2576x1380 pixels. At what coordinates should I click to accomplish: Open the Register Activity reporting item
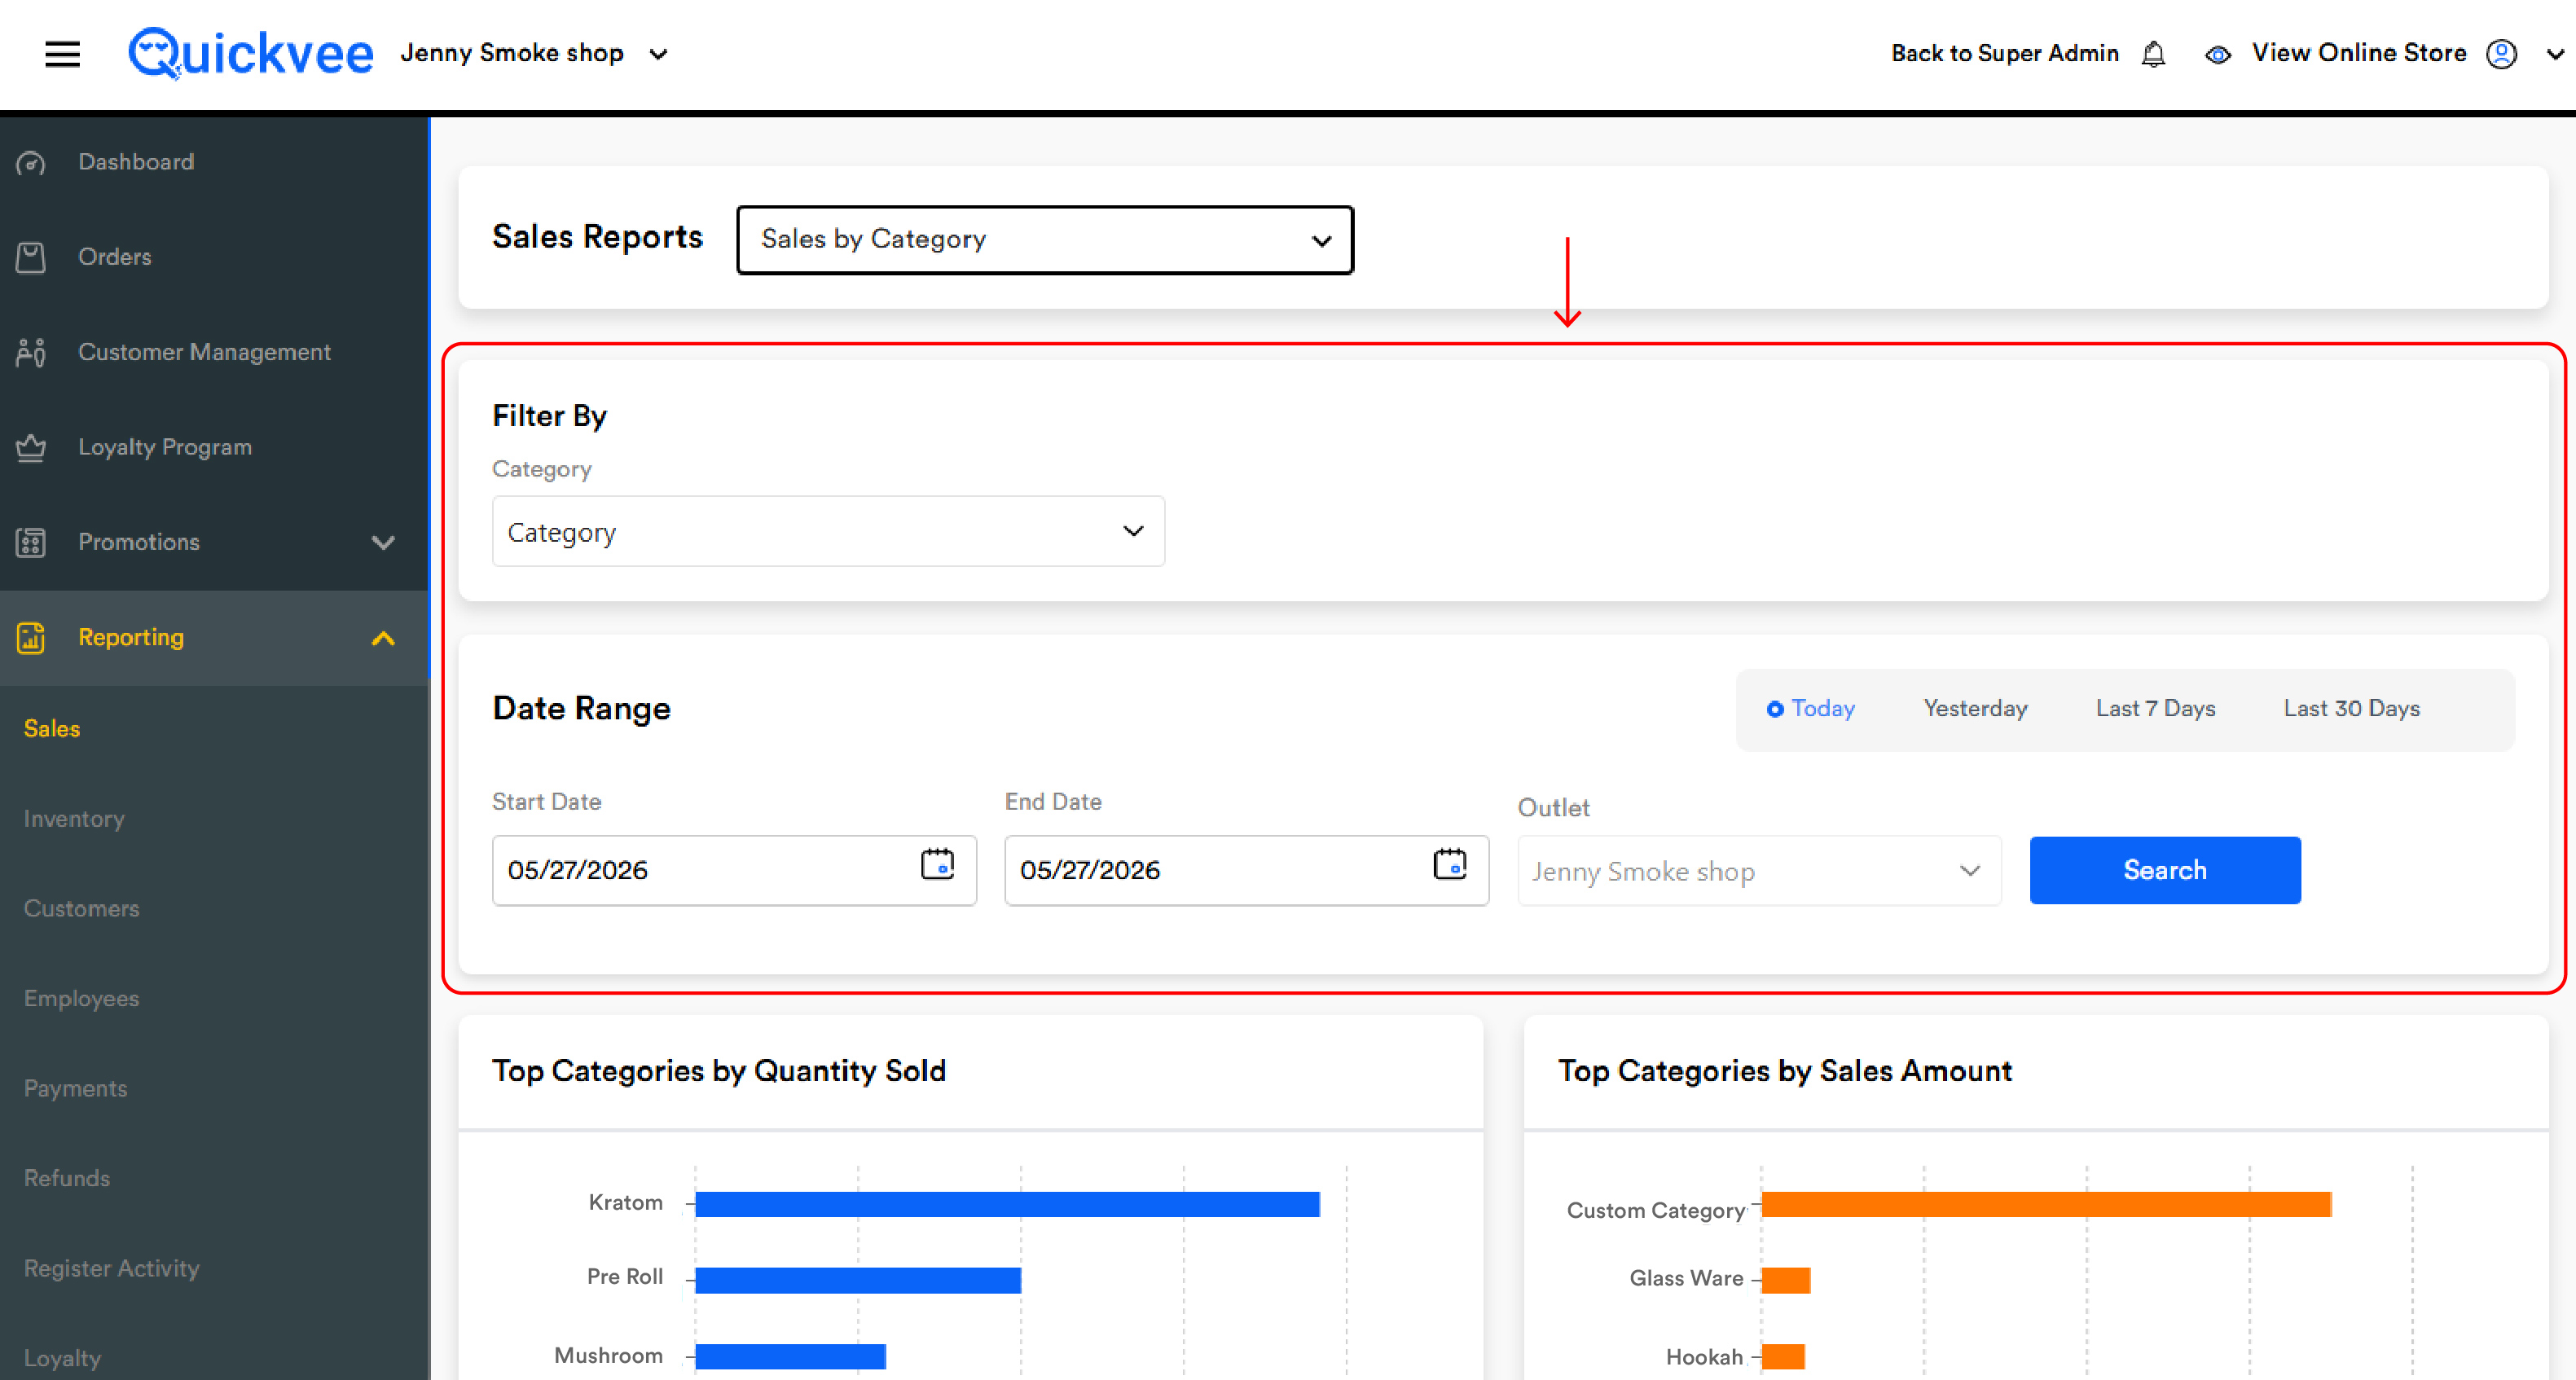pos(112,1269)
